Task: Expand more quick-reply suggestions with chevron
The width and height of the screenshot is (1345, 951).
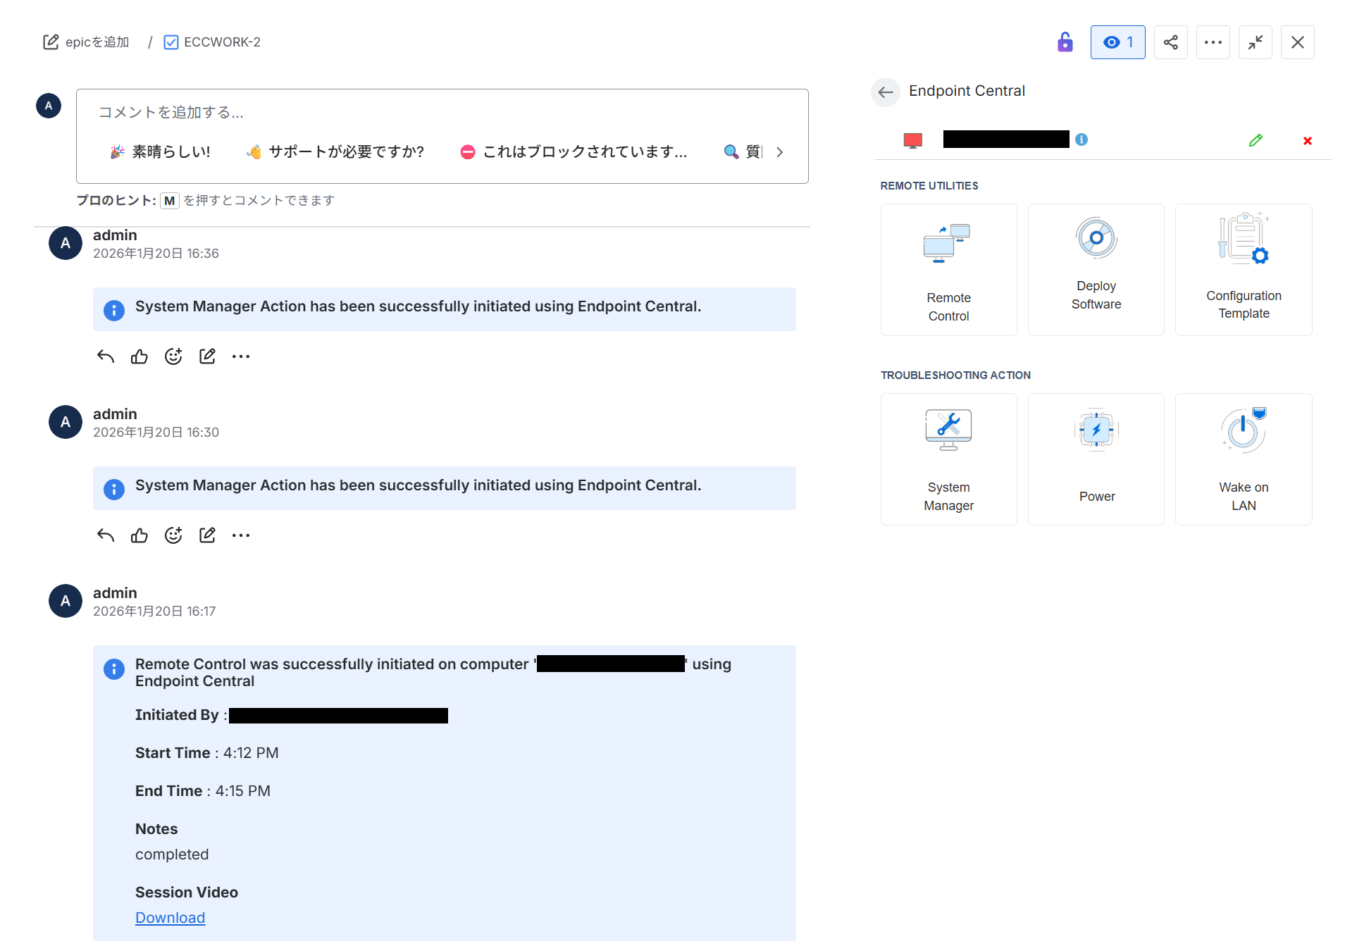Action: pos(779,152)
